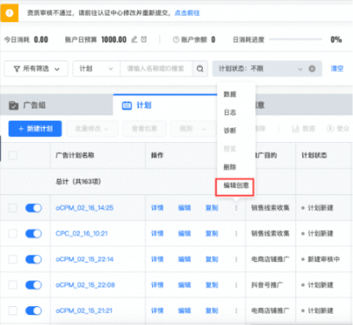Check the box for oCPM_02_15_22:14
Viewport: 353px width, 325px height.
(13, 259)
